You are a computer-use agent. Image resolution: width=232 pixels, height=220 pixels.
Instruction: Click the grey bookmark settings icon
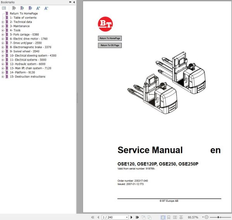click(x=14, y=8)
